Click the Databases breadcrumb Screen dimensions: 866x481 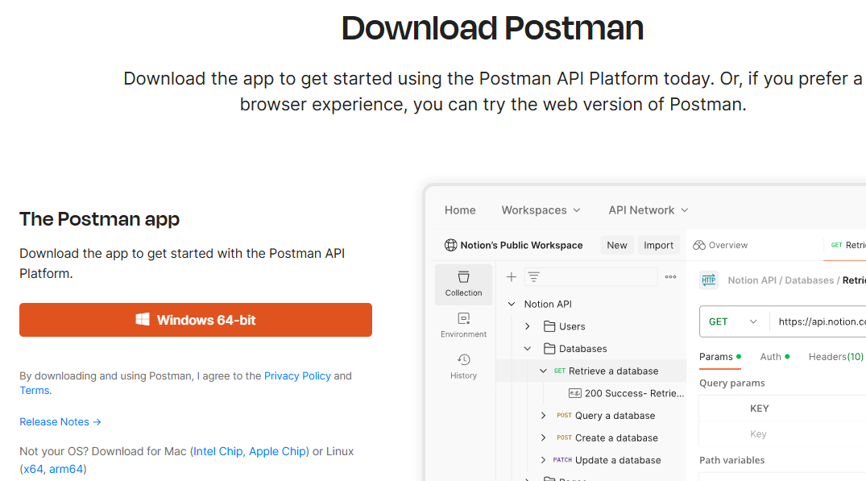809,280
